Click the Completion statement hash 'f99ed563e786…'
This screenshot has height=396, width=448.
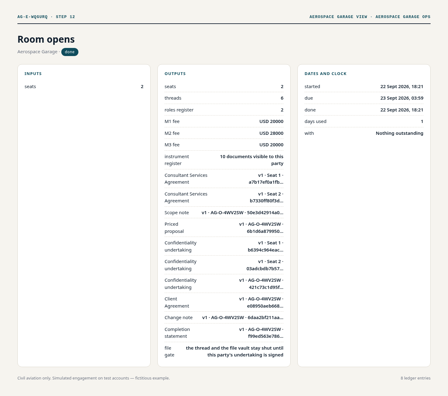click(x=266, y=336)
